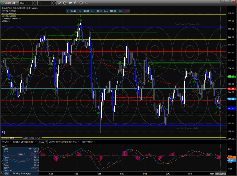The height and width of the screenshot is (176, 237).
Task: Select the Commodity Channel Index (CCI) tab
Action: [63, 142]
